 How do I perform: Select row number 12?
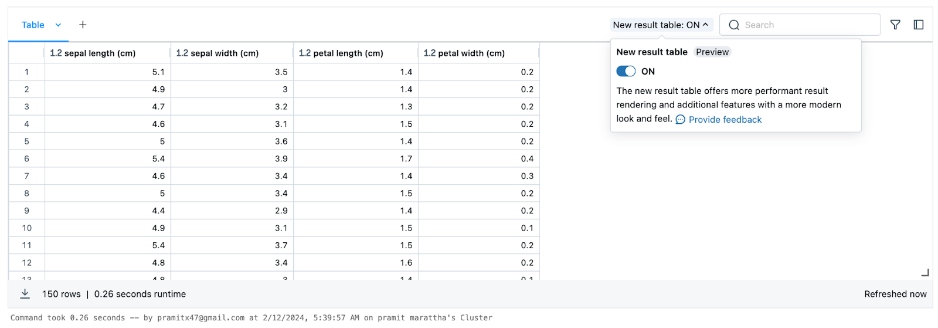(26, 263)
